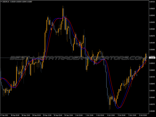
Task: Click the 30 Sep 15:00 time label
Action: click(x=69, y=115)
